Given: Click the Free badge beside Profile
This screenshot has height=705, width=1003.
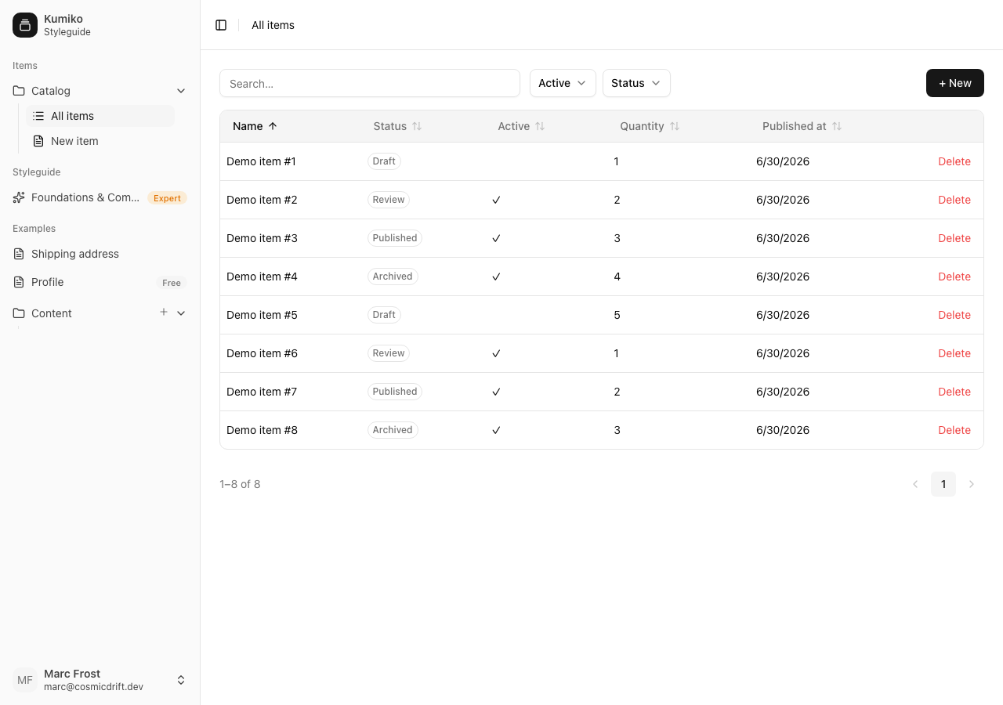Looking at the screenshot, I should 172,283.
